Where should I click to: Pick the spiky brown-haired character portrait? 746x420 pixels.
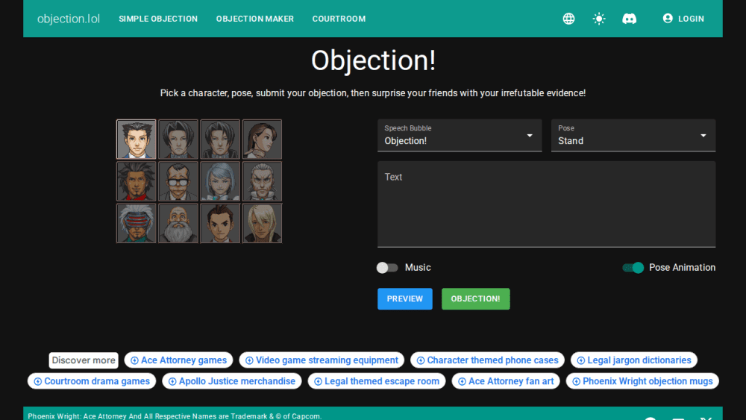220,223
